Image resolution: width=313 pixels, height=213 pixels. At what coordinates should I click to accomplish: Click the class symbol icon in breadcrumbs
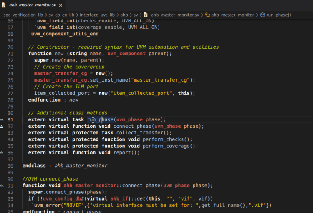click(207, 15)
